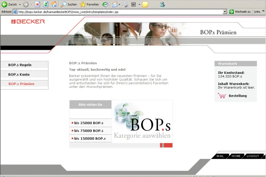Viewport: 266px width, 177px height.
Task: Click the shopping cart icon
Action: coord(222,96)
